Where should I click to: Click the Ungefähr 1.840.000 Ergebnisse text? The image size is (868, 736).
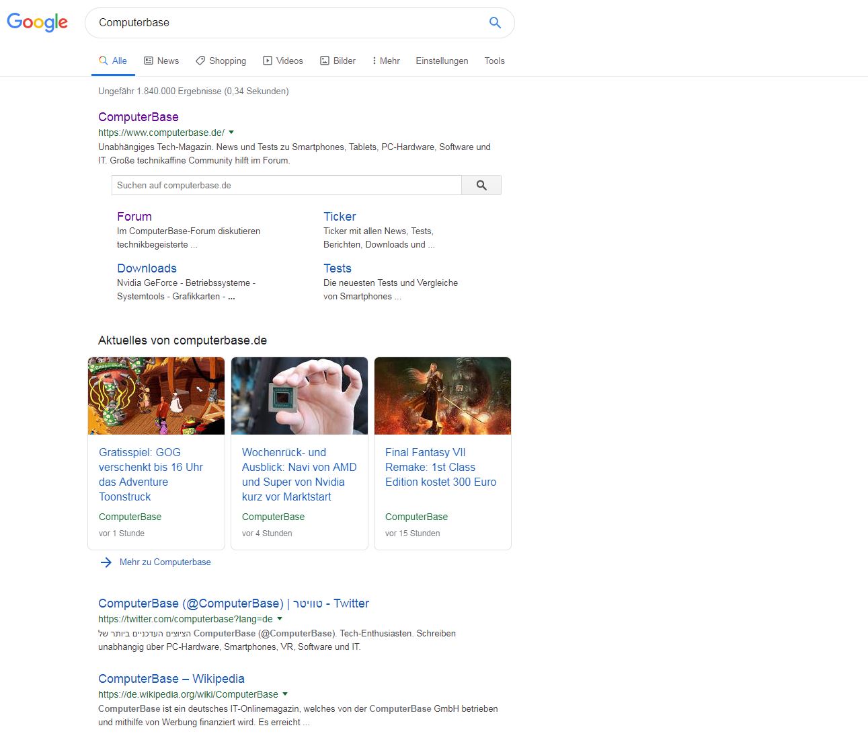tap(194, 91)
